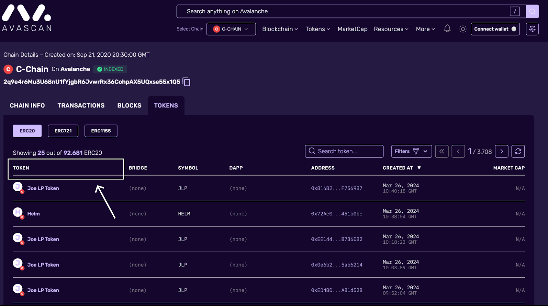The image size is (548, 306).
Task: Open address 0x816B2...F756987
Action: (337, 188)
